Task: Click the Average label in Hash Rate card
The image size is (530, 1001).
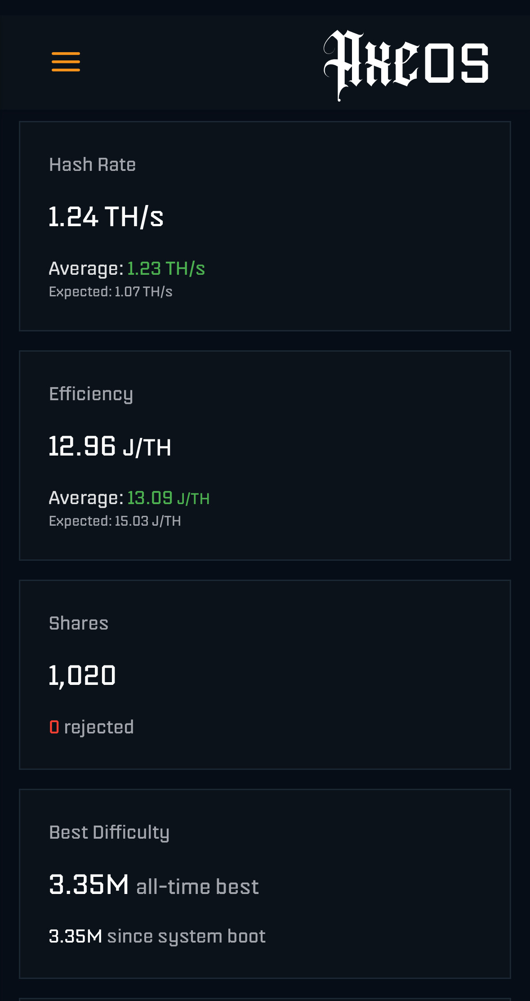Action: 86,269
